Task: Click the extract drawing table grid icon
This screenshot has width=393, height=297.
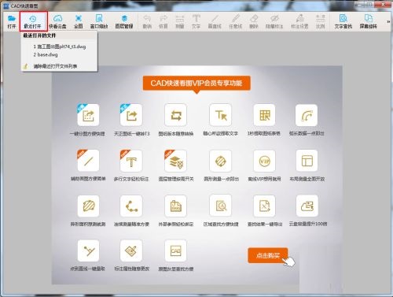Action: click(x=264, y=115)
